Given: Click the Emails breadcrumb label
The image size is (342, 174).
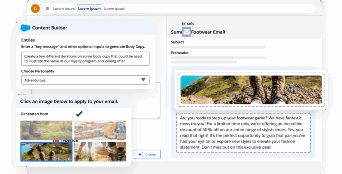Looking at the screenshot, I should pos(188,23).
